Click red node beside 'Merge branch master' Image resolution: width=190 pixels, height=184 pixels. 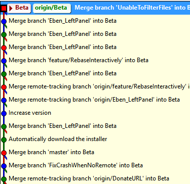[4, 153]
